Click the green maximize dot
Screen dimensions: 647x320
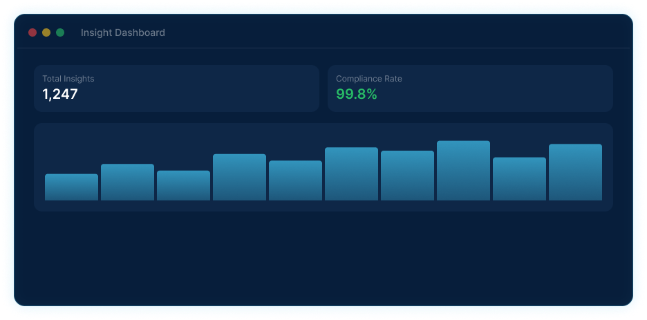[60, 32]
